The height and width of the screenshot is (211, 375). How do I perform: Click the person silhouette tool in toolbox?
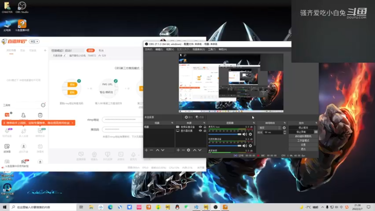tap(23, 115)
